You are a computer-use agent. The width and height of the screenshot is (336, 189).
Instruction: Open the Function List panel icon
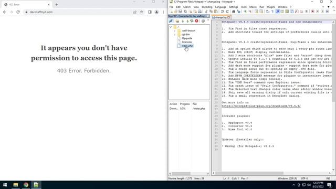point(297,12)
